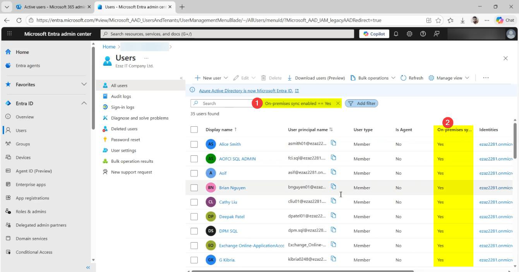Open the Bulk operations dropdown

click(373, 78)
